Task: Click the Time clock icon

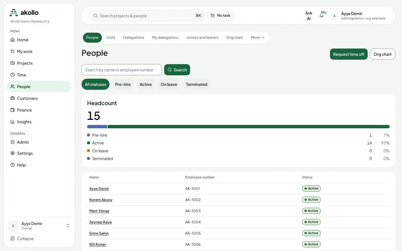Action: pos(13,75)
